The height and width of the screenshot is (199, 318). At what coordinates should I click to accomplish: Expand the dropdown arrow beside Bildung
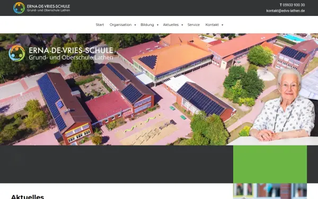click(x=157, y=25)
